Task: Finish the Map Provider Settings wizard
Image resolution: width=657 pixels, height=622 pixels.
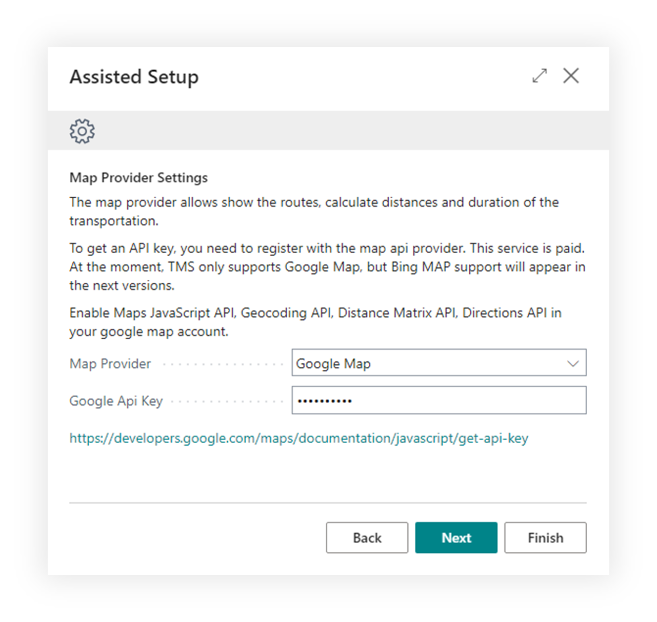Action: (545, 537)
